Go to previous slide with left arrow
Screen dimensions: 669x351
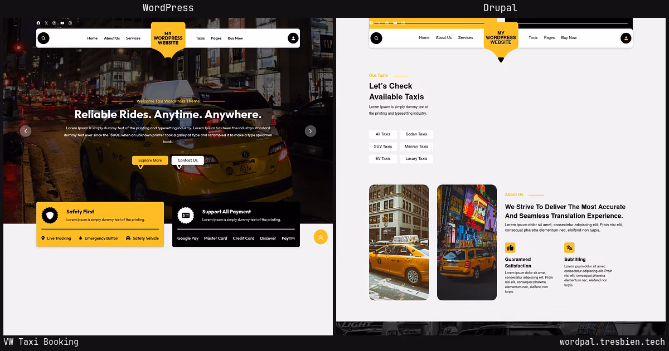(x=25, y=131)
